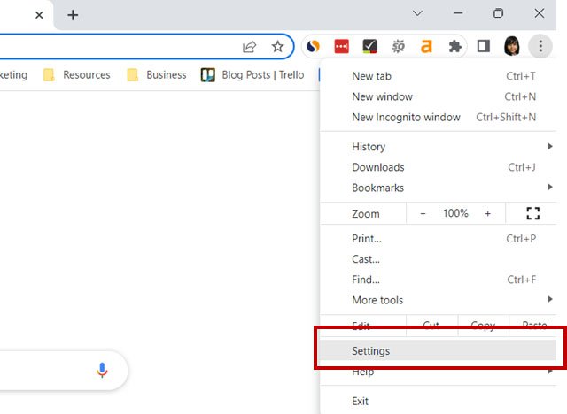This screenshot has height=414, width=567.
Task: Increase zoom with the plus button
Action: click(487, 213)
